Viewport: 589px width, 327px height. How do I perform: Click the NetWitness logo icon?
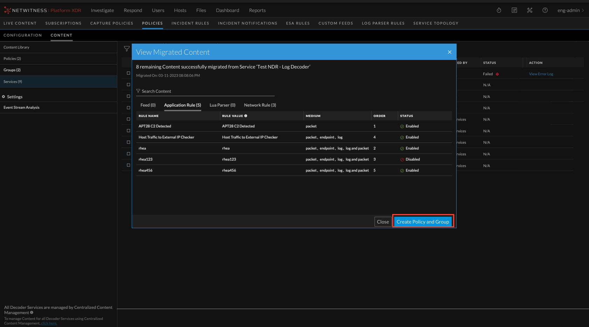click(7, 10)
